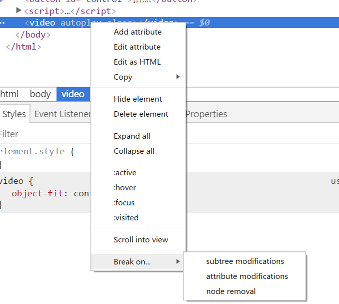Switch to the Styles tab

point(14,114)
